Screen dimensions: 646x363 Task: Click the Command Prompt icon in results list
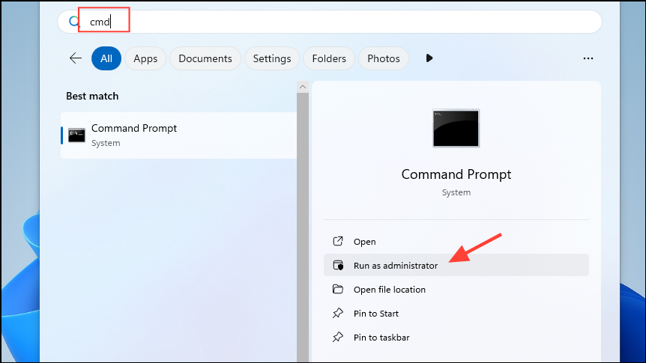coord(76,135)
